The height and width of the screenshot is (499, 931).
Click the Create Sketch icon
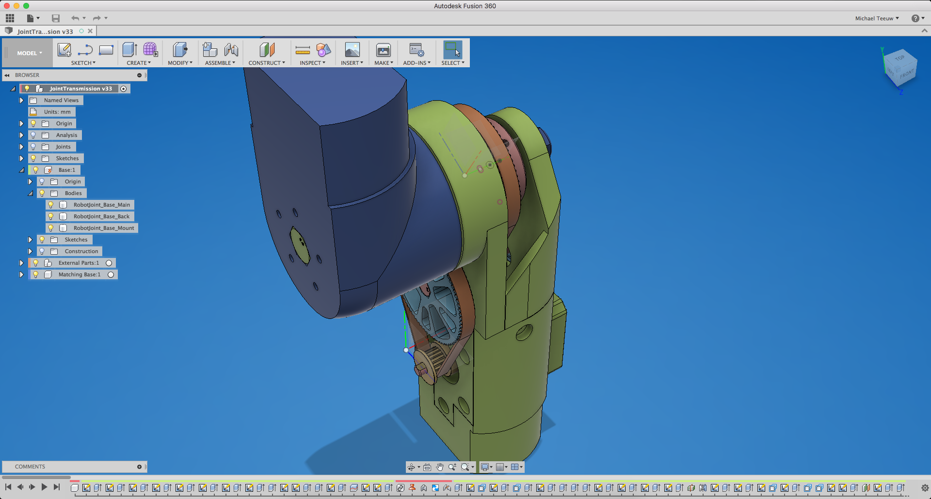pos(64,50)
